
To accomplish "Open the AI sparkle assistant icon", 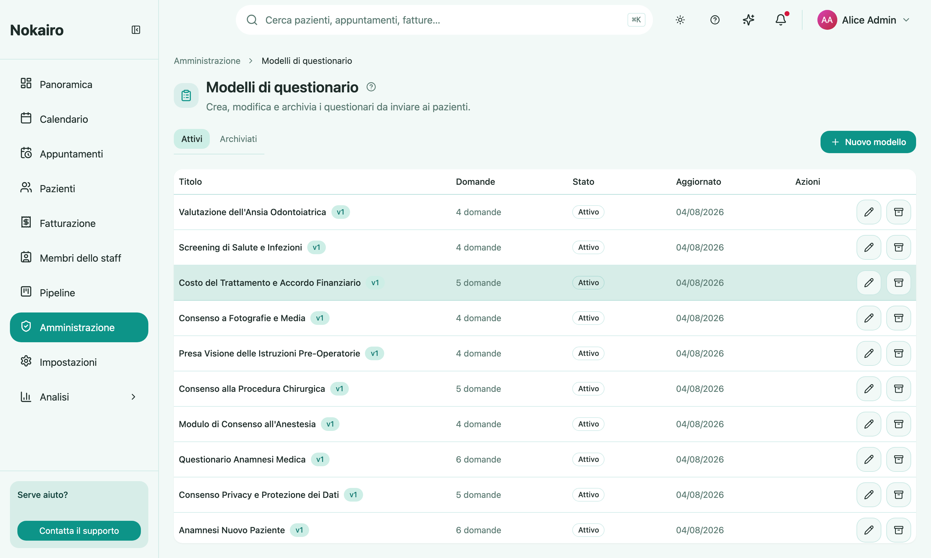I will coord(748,20).
